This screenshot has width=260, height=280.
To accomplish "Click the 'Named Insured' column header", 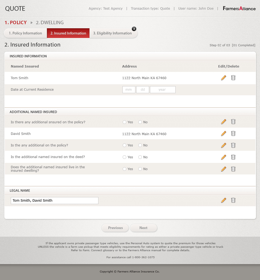I will pos(25,66).
